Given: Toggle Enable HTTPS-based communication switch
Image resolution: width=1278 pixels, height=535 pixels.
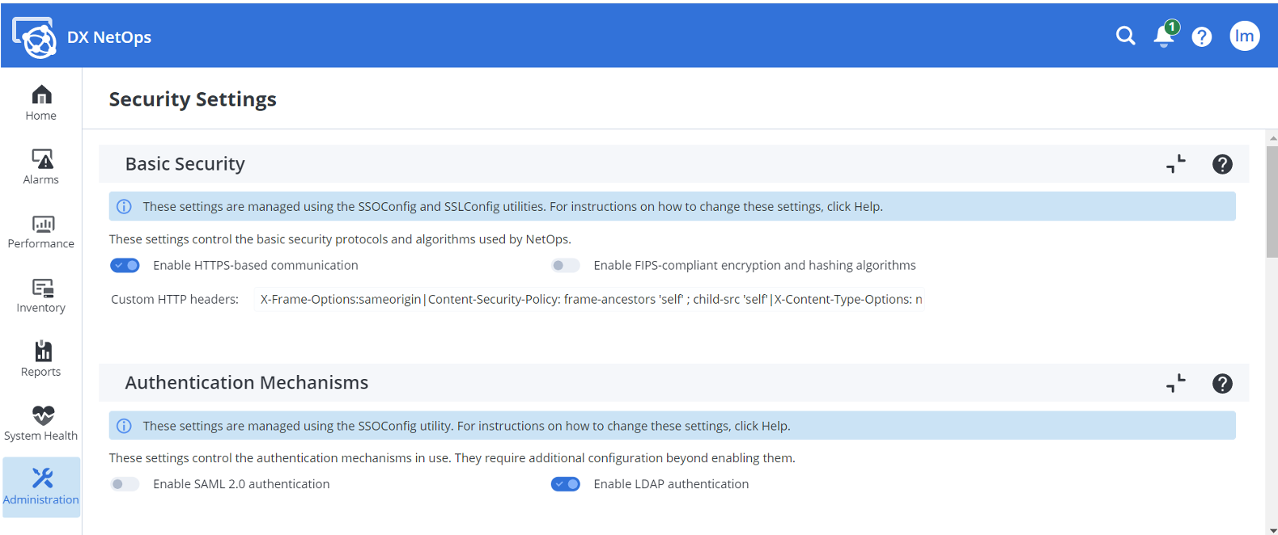Looking at the screenshot, I should coord(125,265).
